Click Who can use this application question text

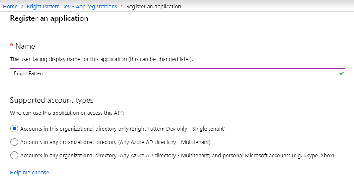click(67, 113)
